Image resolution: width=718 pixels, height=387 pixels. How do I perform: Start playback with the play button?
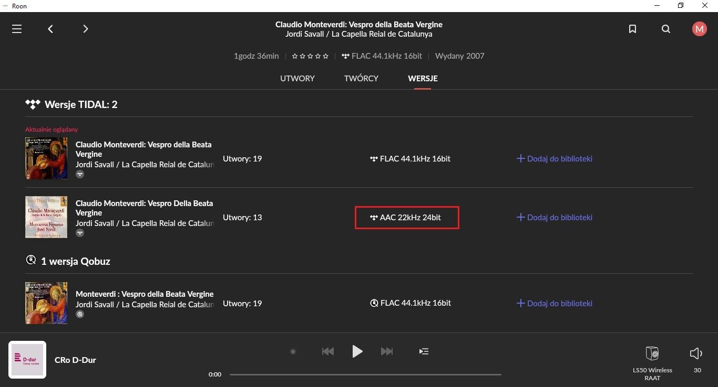pyautogui.click(x=357, y=351)
